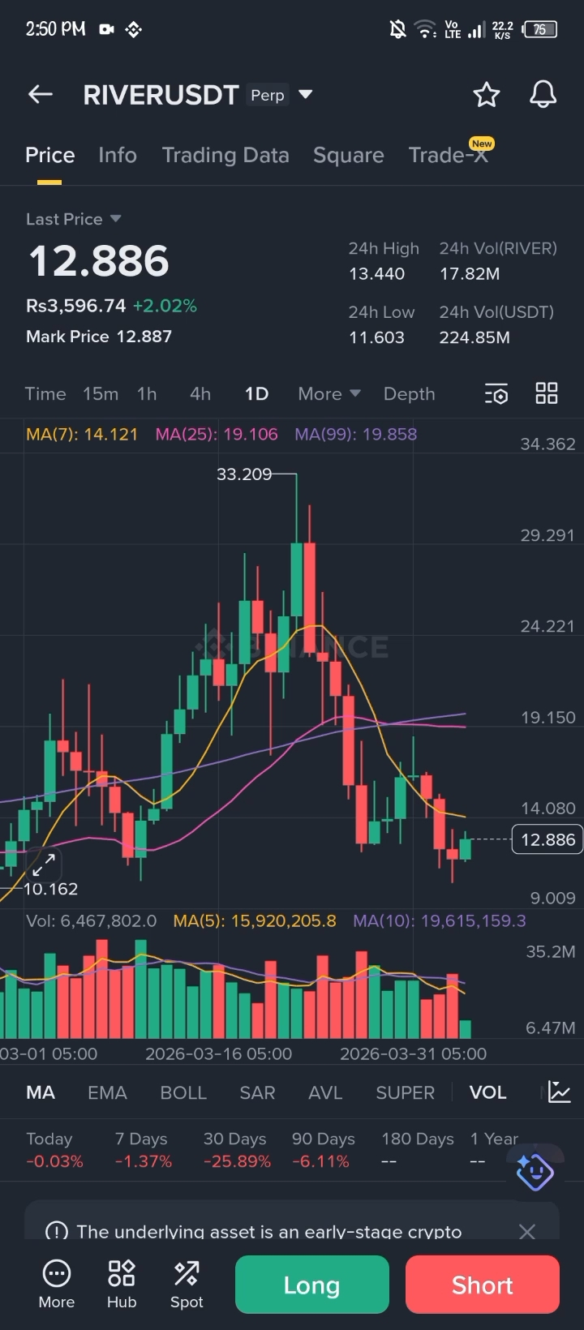
Task: Tap the Perp contract label
Action: pos(268,95)
